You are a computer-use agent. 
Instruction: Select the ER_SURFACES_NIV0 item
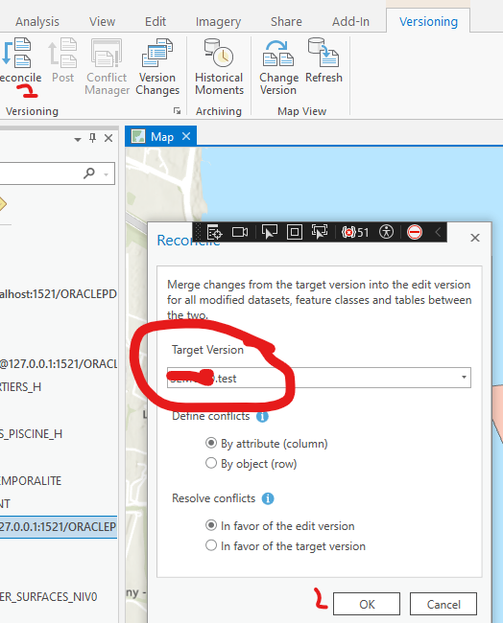(49, 597)
